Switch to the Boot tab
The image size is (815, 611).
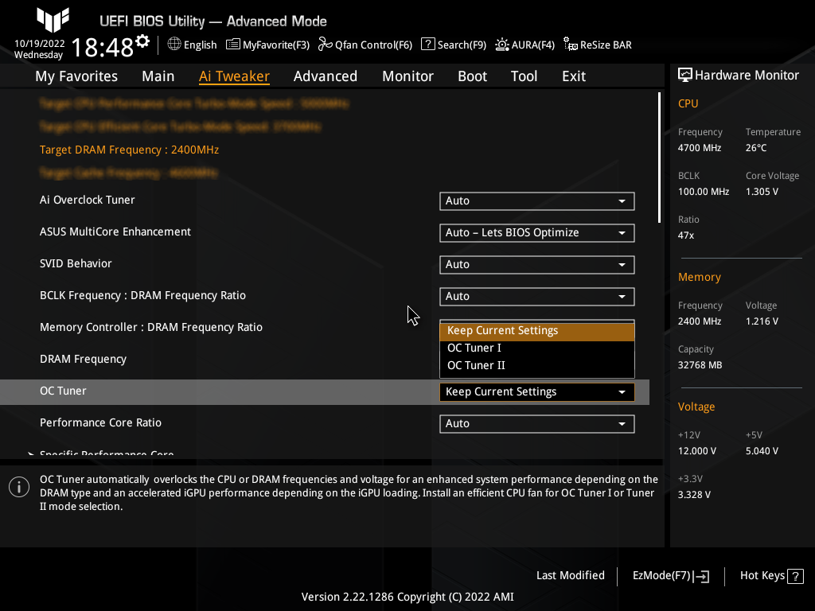pos(472,76)
